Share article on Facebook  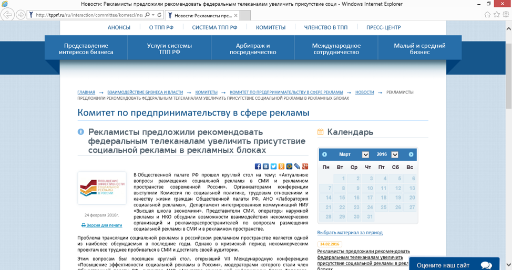point(258,167)
